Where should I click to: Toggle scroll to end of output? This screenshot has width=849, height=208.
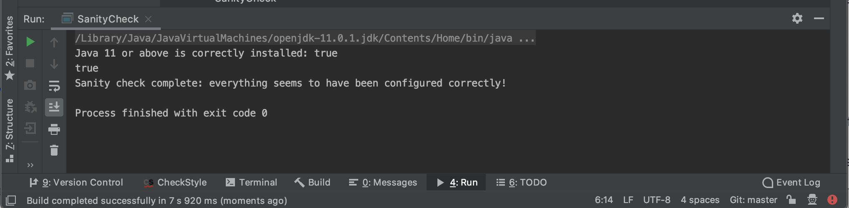point(54,107)
